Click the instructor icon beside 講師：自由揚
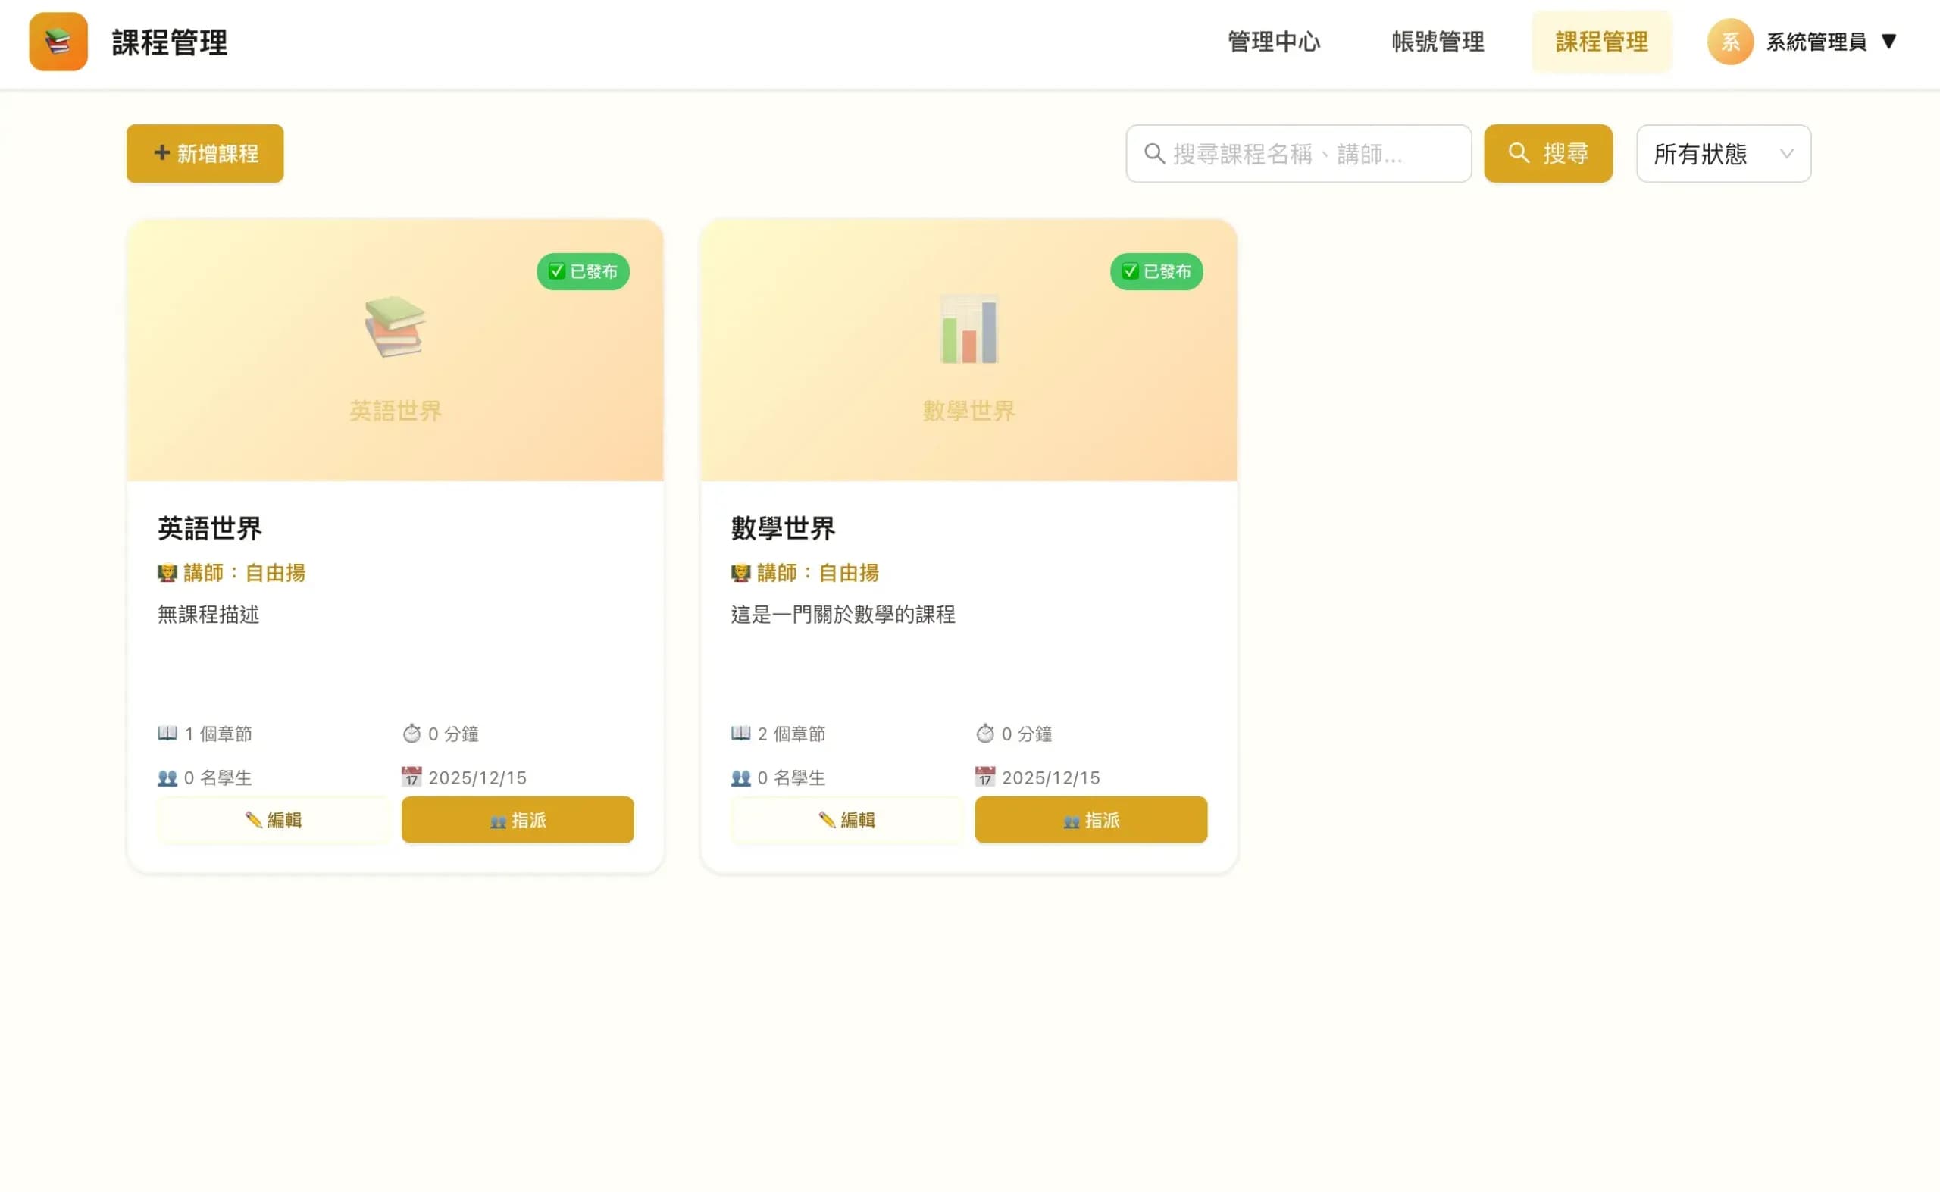Screen dimensions: 1940x1192 pyautogui.click(x=167, y=573)
